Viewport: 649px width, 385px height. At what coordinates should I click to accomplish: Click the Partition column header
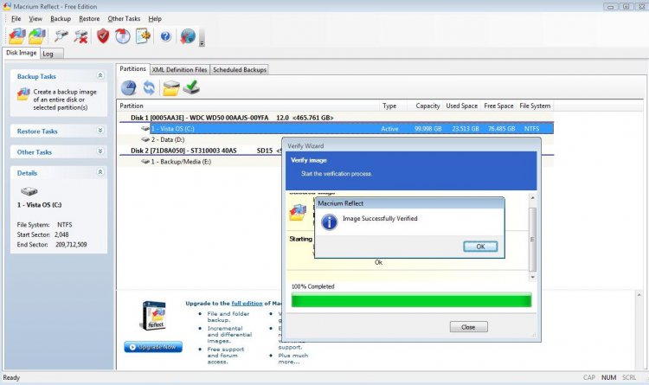[x=248, y=106]
